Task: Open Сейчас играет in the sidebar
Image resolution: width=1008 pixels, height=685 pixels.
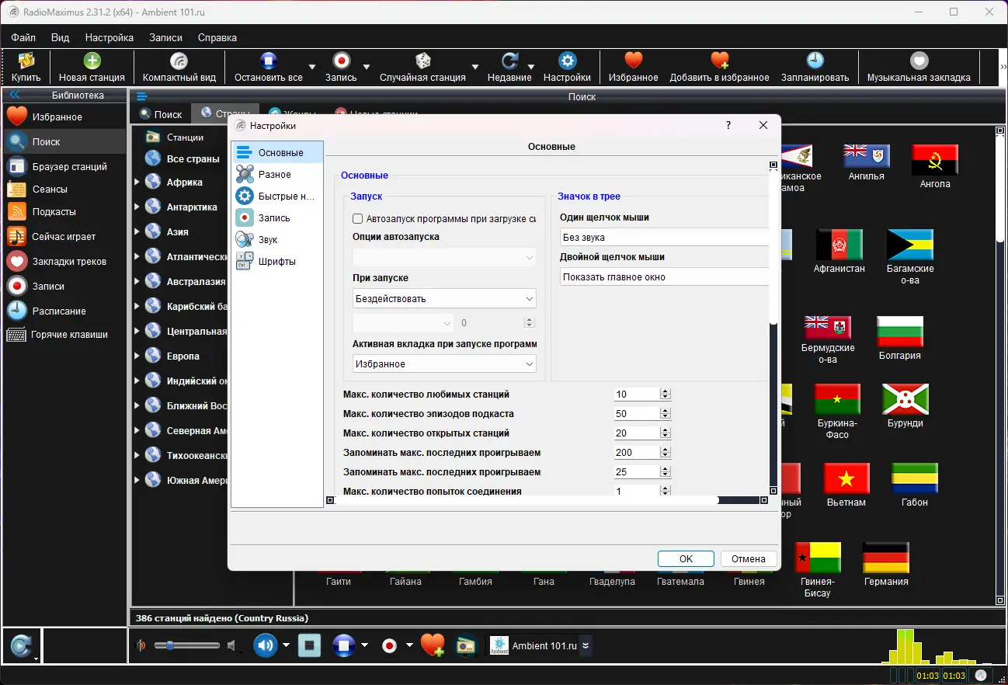Action: click(64, 237)
